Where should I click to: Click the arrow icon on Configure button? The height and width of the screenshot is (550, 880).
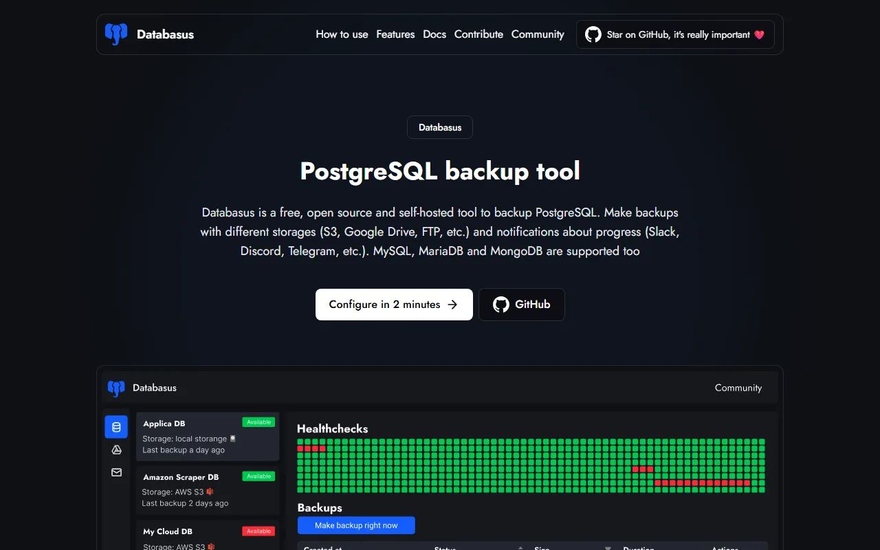(x=452, y=305)
